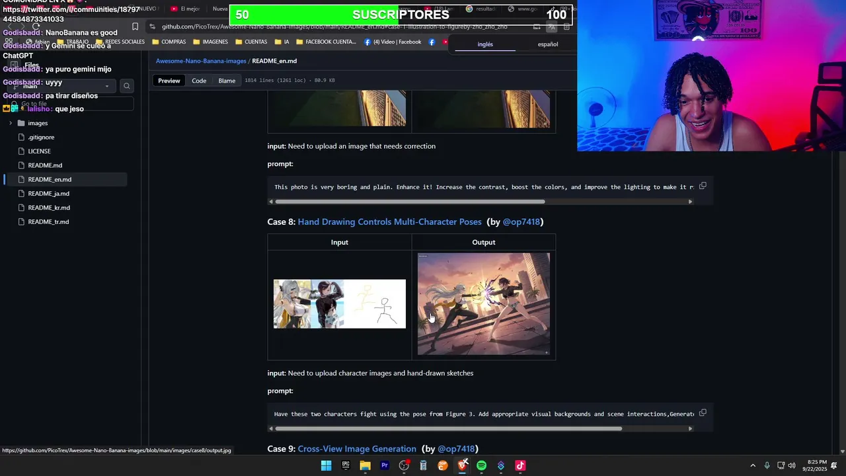Open images folder in file tree
Image resolution: width=846 pixels, height=476 pixels.
(x=38, y=123)
